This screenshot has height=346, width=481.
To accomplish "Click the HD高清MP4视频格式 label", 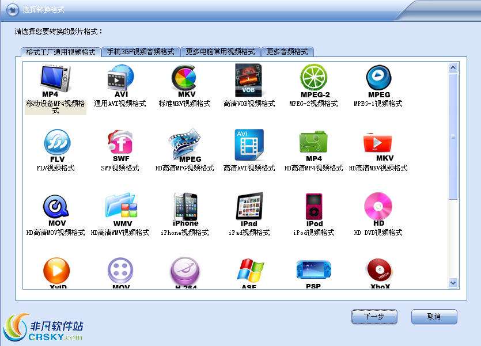I will [x=313, y=168].
